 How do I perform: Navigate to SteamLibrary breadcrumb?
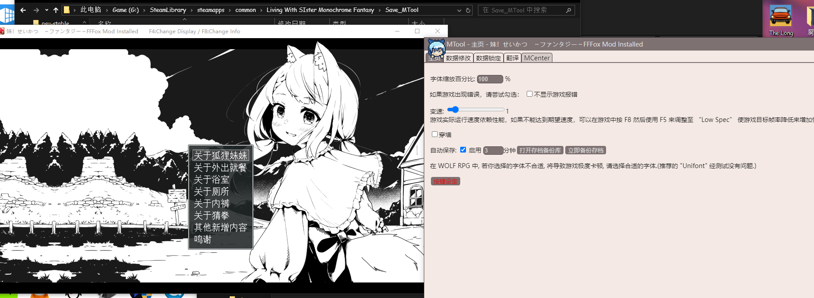(168, 10)
